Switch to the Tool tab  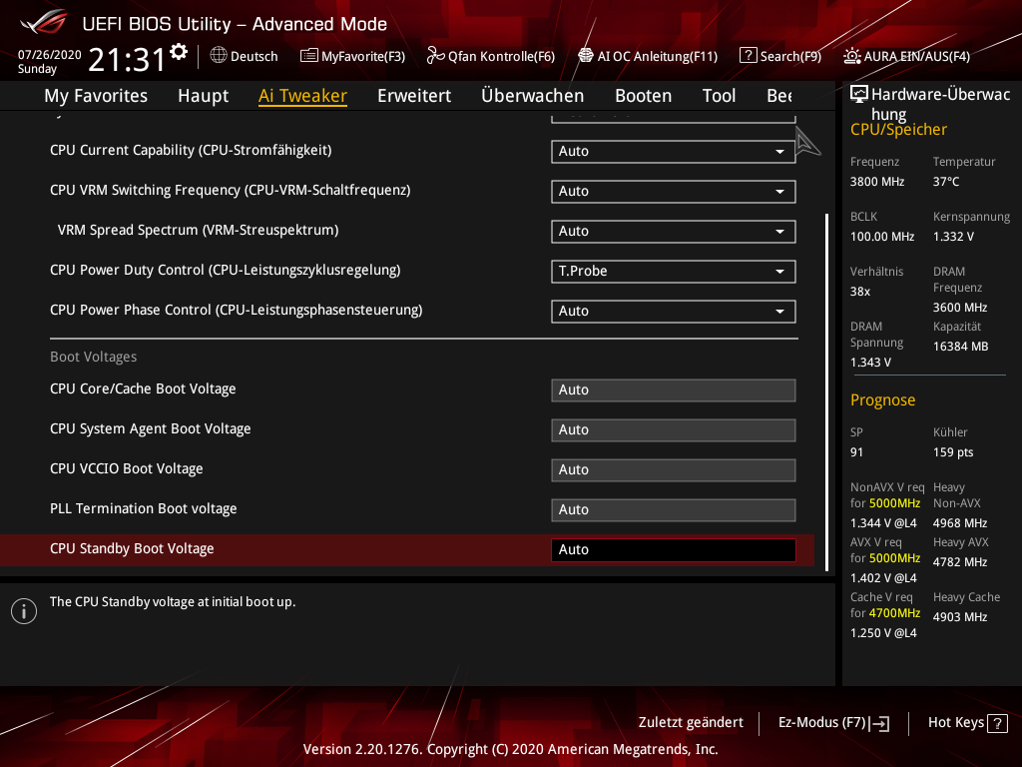(x=719, y=96)
